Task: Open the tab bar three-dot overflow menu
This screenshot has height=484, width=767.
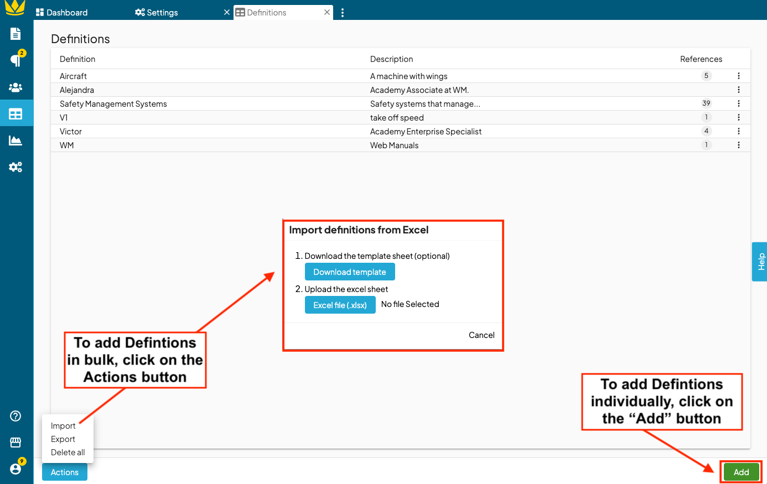Action: point(343,13)
